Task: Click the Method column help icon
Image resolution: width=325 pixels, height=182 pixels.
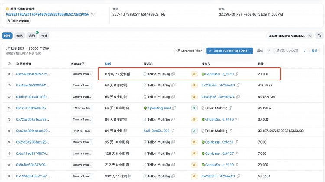Action: tap(83, 64)
